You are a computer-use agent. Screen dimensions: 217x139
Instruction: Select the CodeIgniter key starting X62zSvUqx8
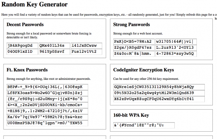coord(159,99)
